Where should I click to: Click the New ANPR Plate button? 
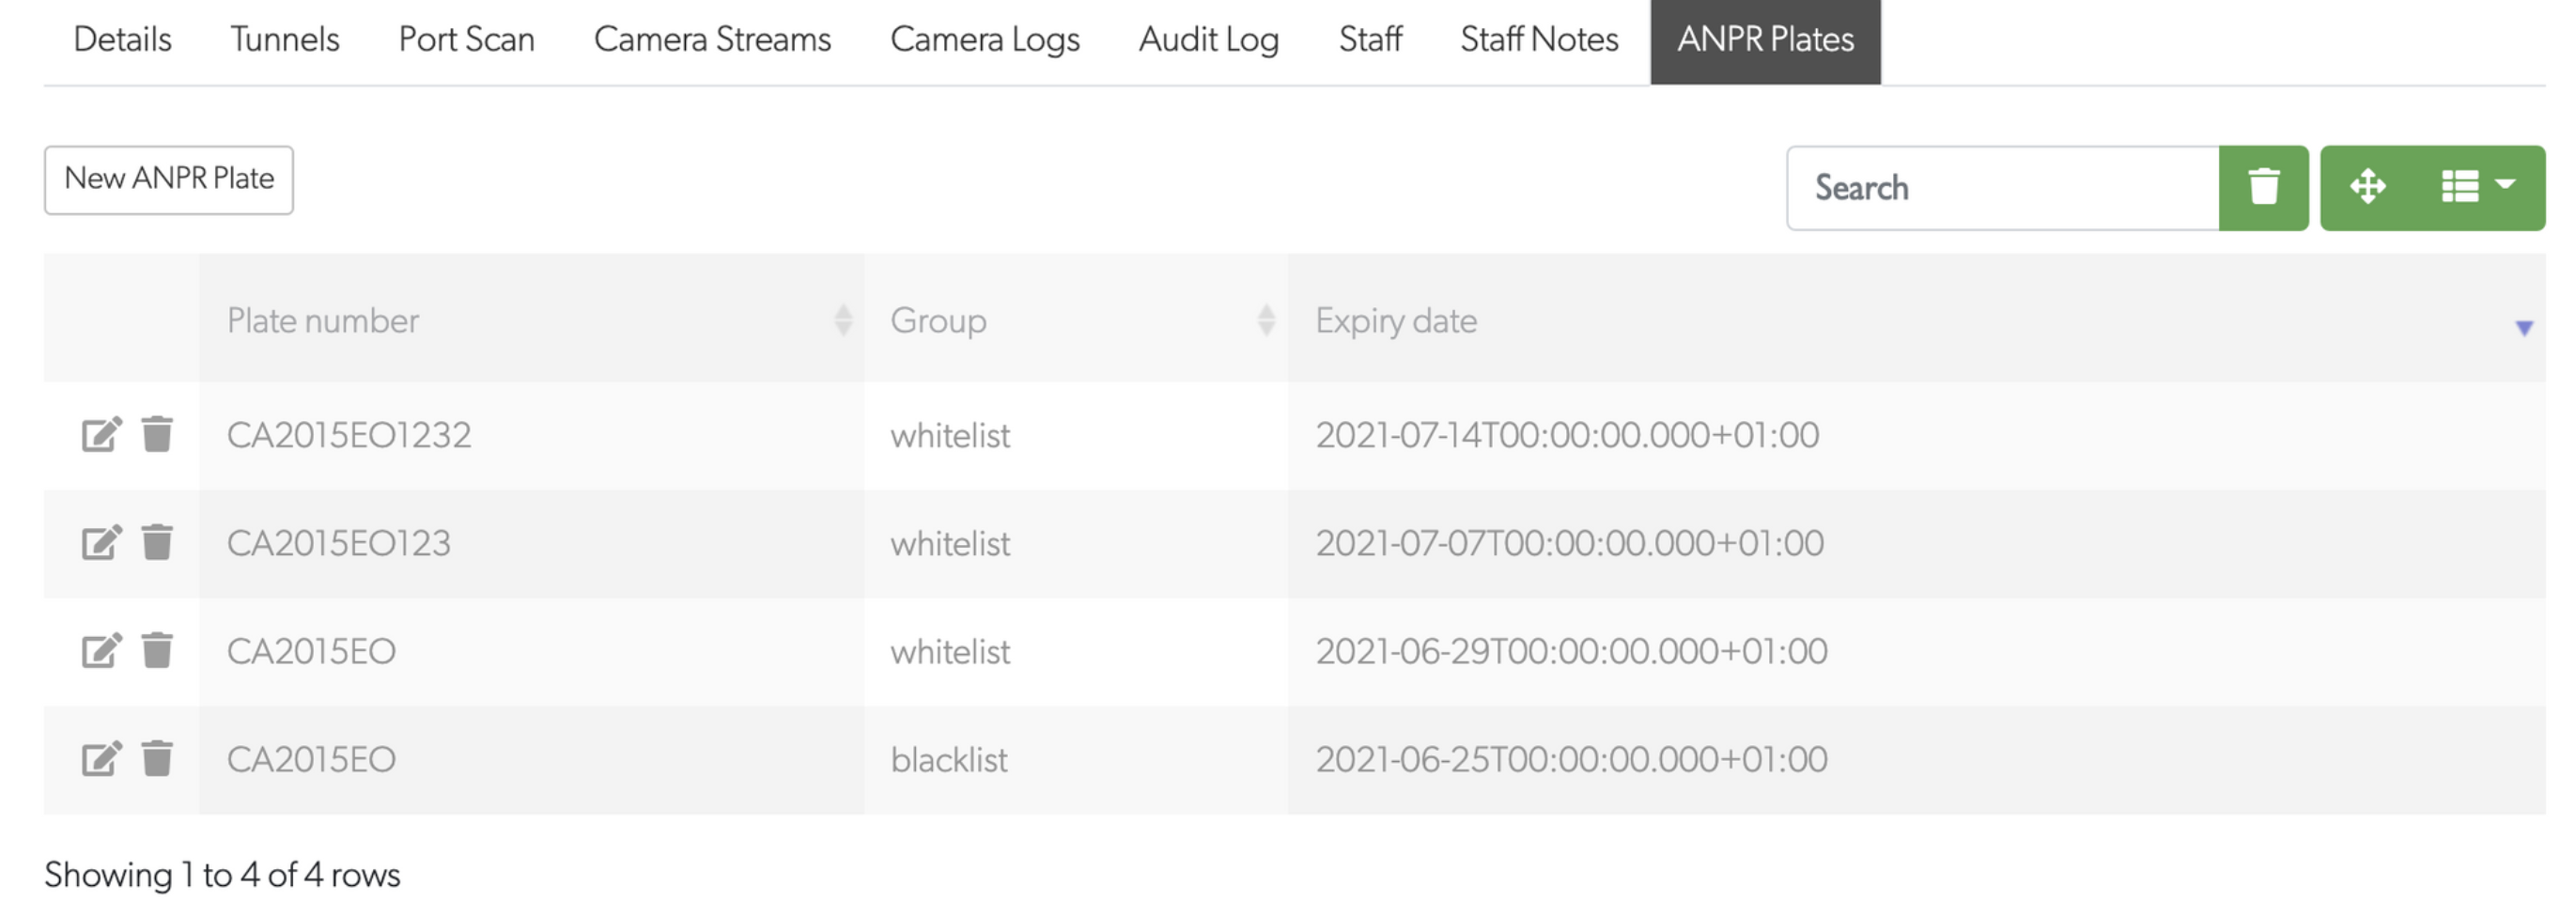point(169,180)
